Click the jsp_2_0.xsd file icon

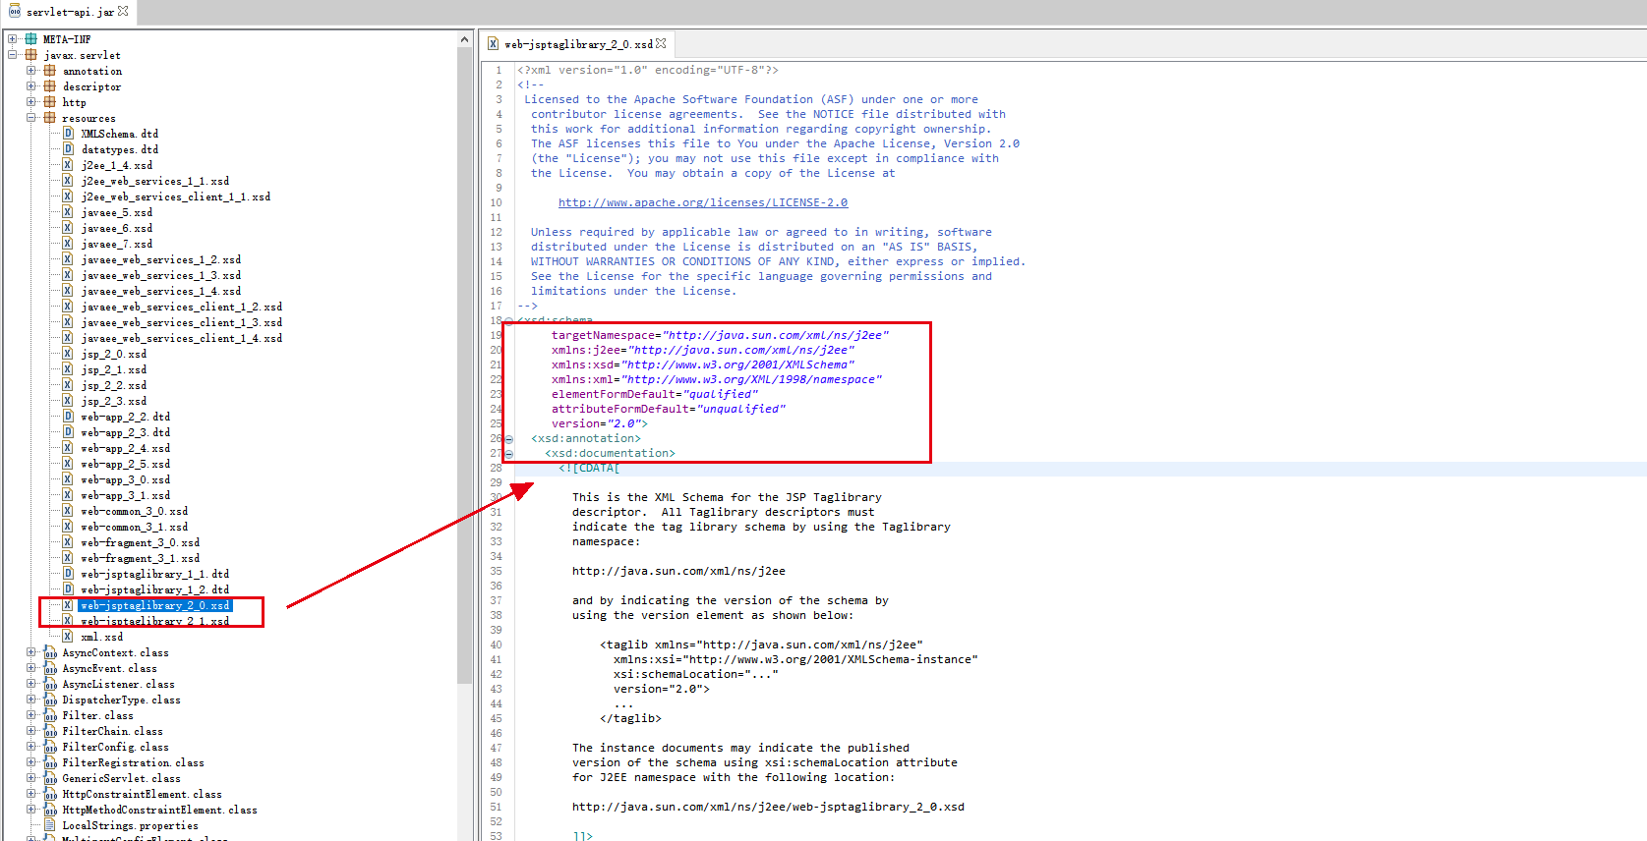pyautogui.click(x=68, y=354)
